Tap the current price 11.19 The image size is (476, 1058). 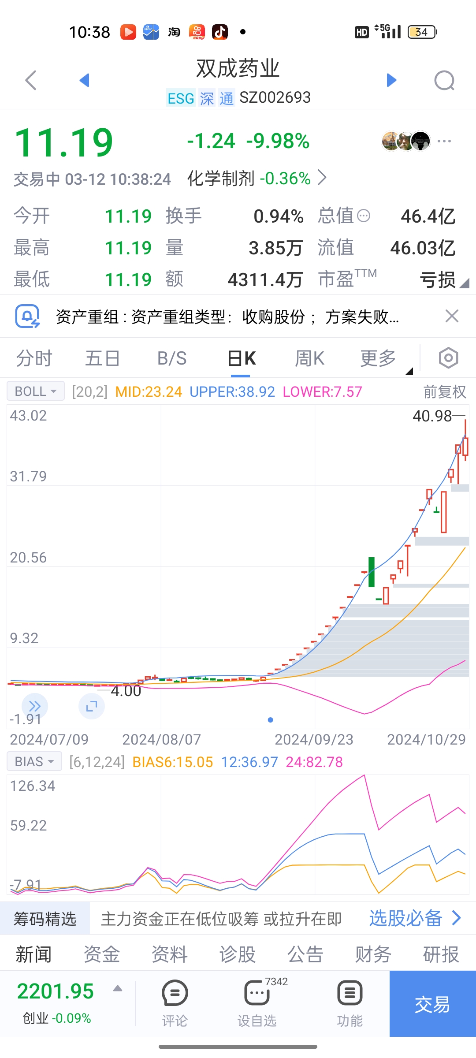click(64, 142)
